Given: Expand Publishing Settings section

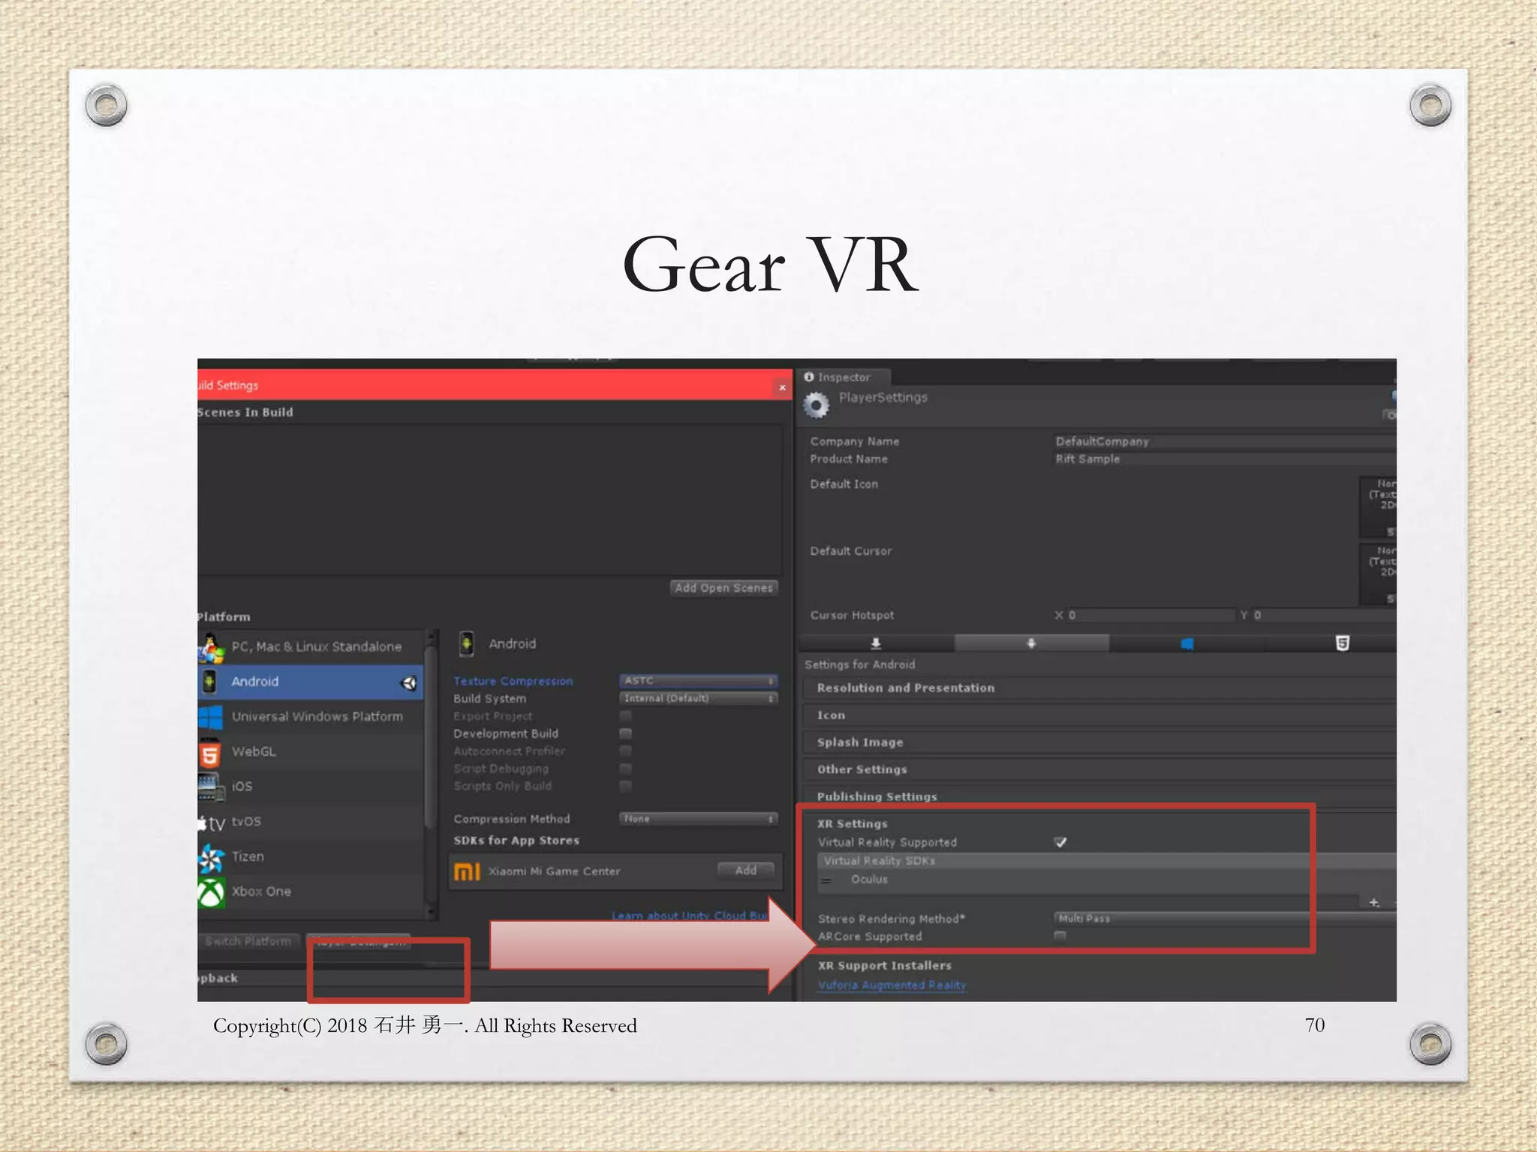Looking at the screenshot, I should (x=1099, y=796).
